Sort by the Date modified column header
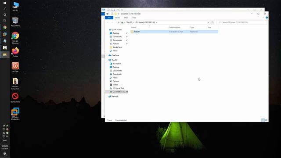 (x=175, y=27)
